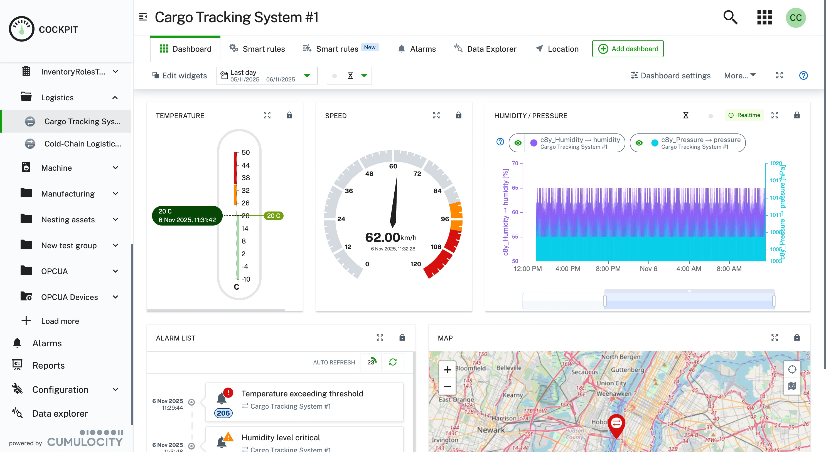Open the application switcher grid icon
This screenshot has height=452, width=826.
[x=764, y=17]
